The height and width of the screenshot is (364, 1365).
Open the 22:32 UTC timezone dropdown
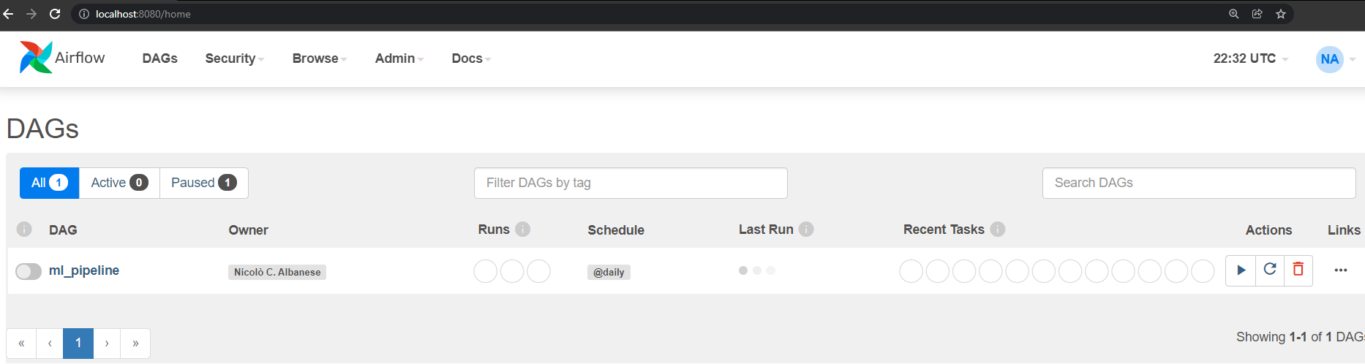1250,58
